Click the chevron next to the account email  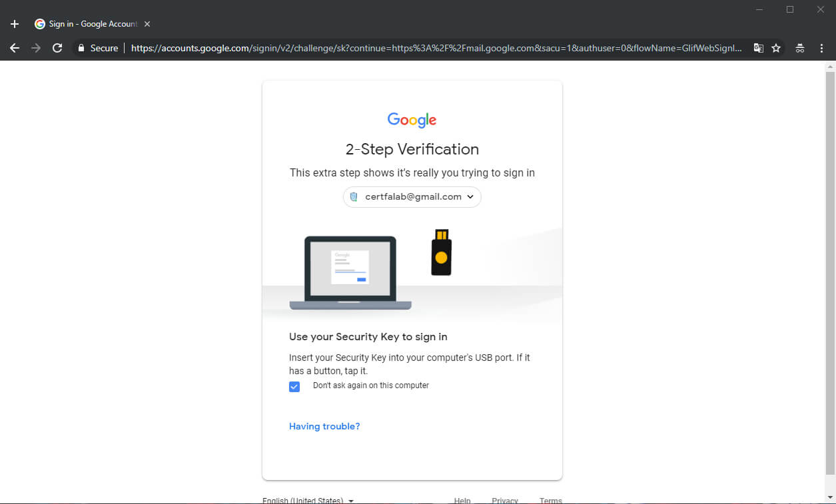[470, 196]
